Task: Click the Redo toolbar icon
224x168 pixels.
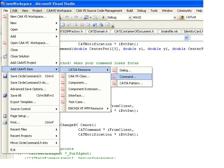Action: 76,17
